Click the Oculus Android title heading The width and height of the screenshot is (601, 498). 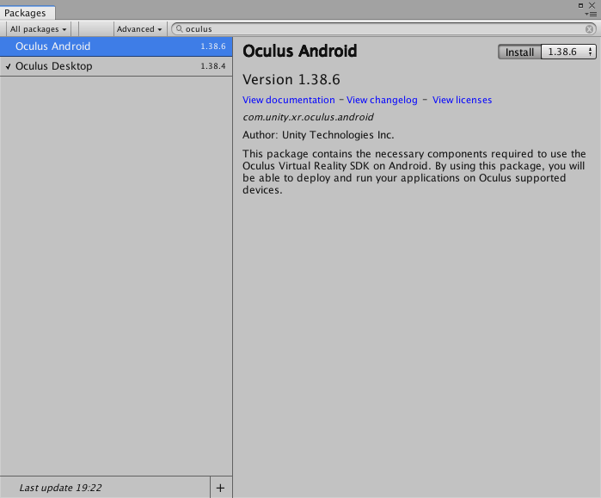click(300, 51)
